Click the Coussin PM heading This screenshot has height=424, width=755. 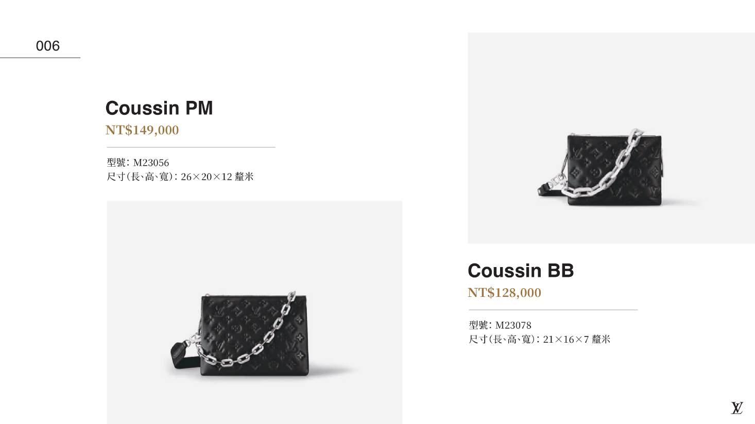pos(159,108)
